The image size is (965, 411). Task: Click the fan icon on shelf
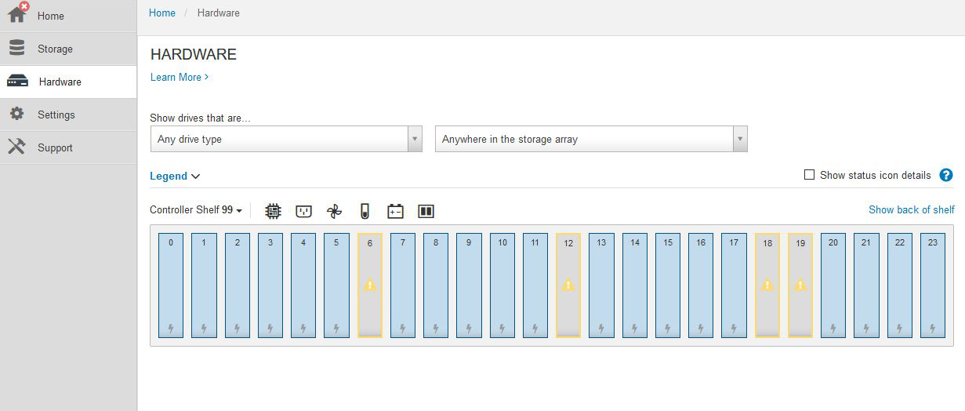(x=335, y=211)
